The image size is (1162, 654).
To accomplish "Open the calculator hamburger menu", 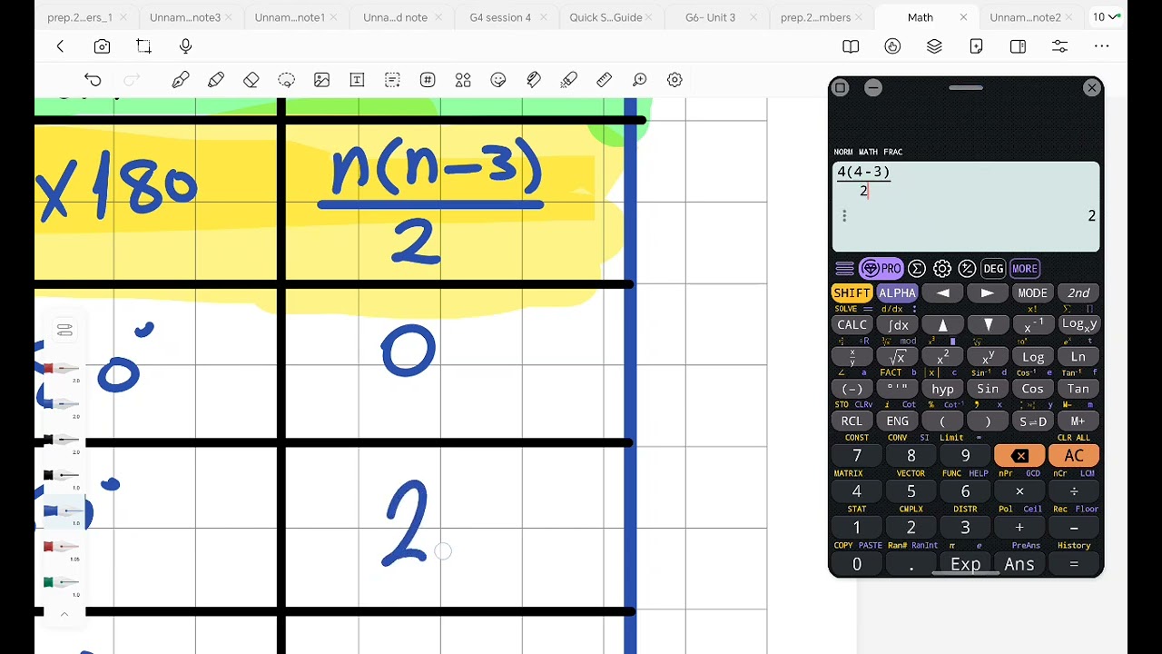I will click(x=844, y=269).
